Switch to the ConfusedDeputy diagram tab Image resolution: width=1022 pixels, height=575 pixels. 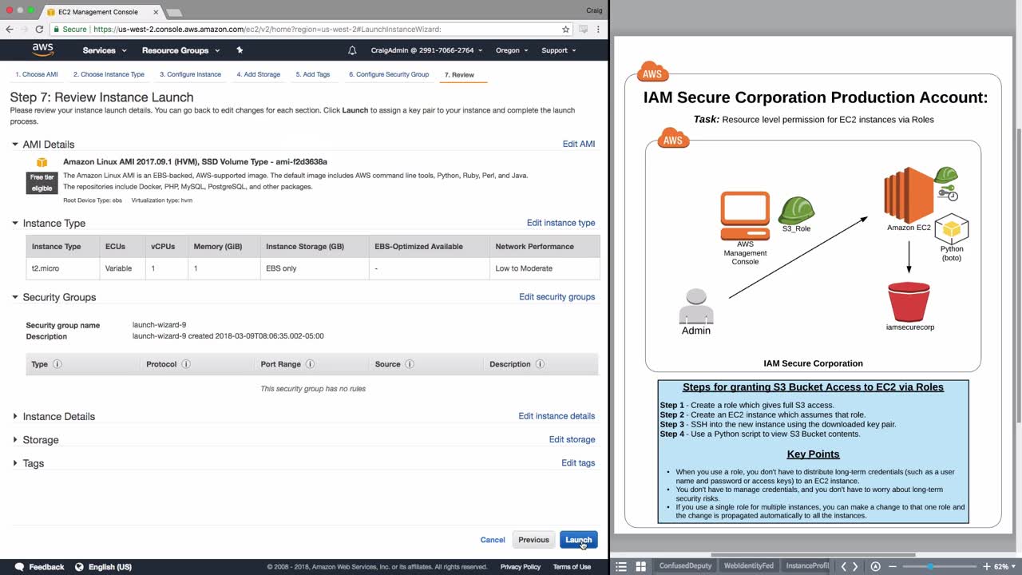pyautogui.click(x=685, y=566)
